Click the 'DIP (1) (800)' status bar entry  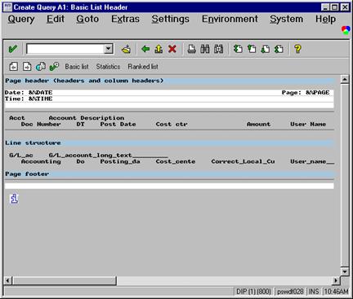coord(253,292)
